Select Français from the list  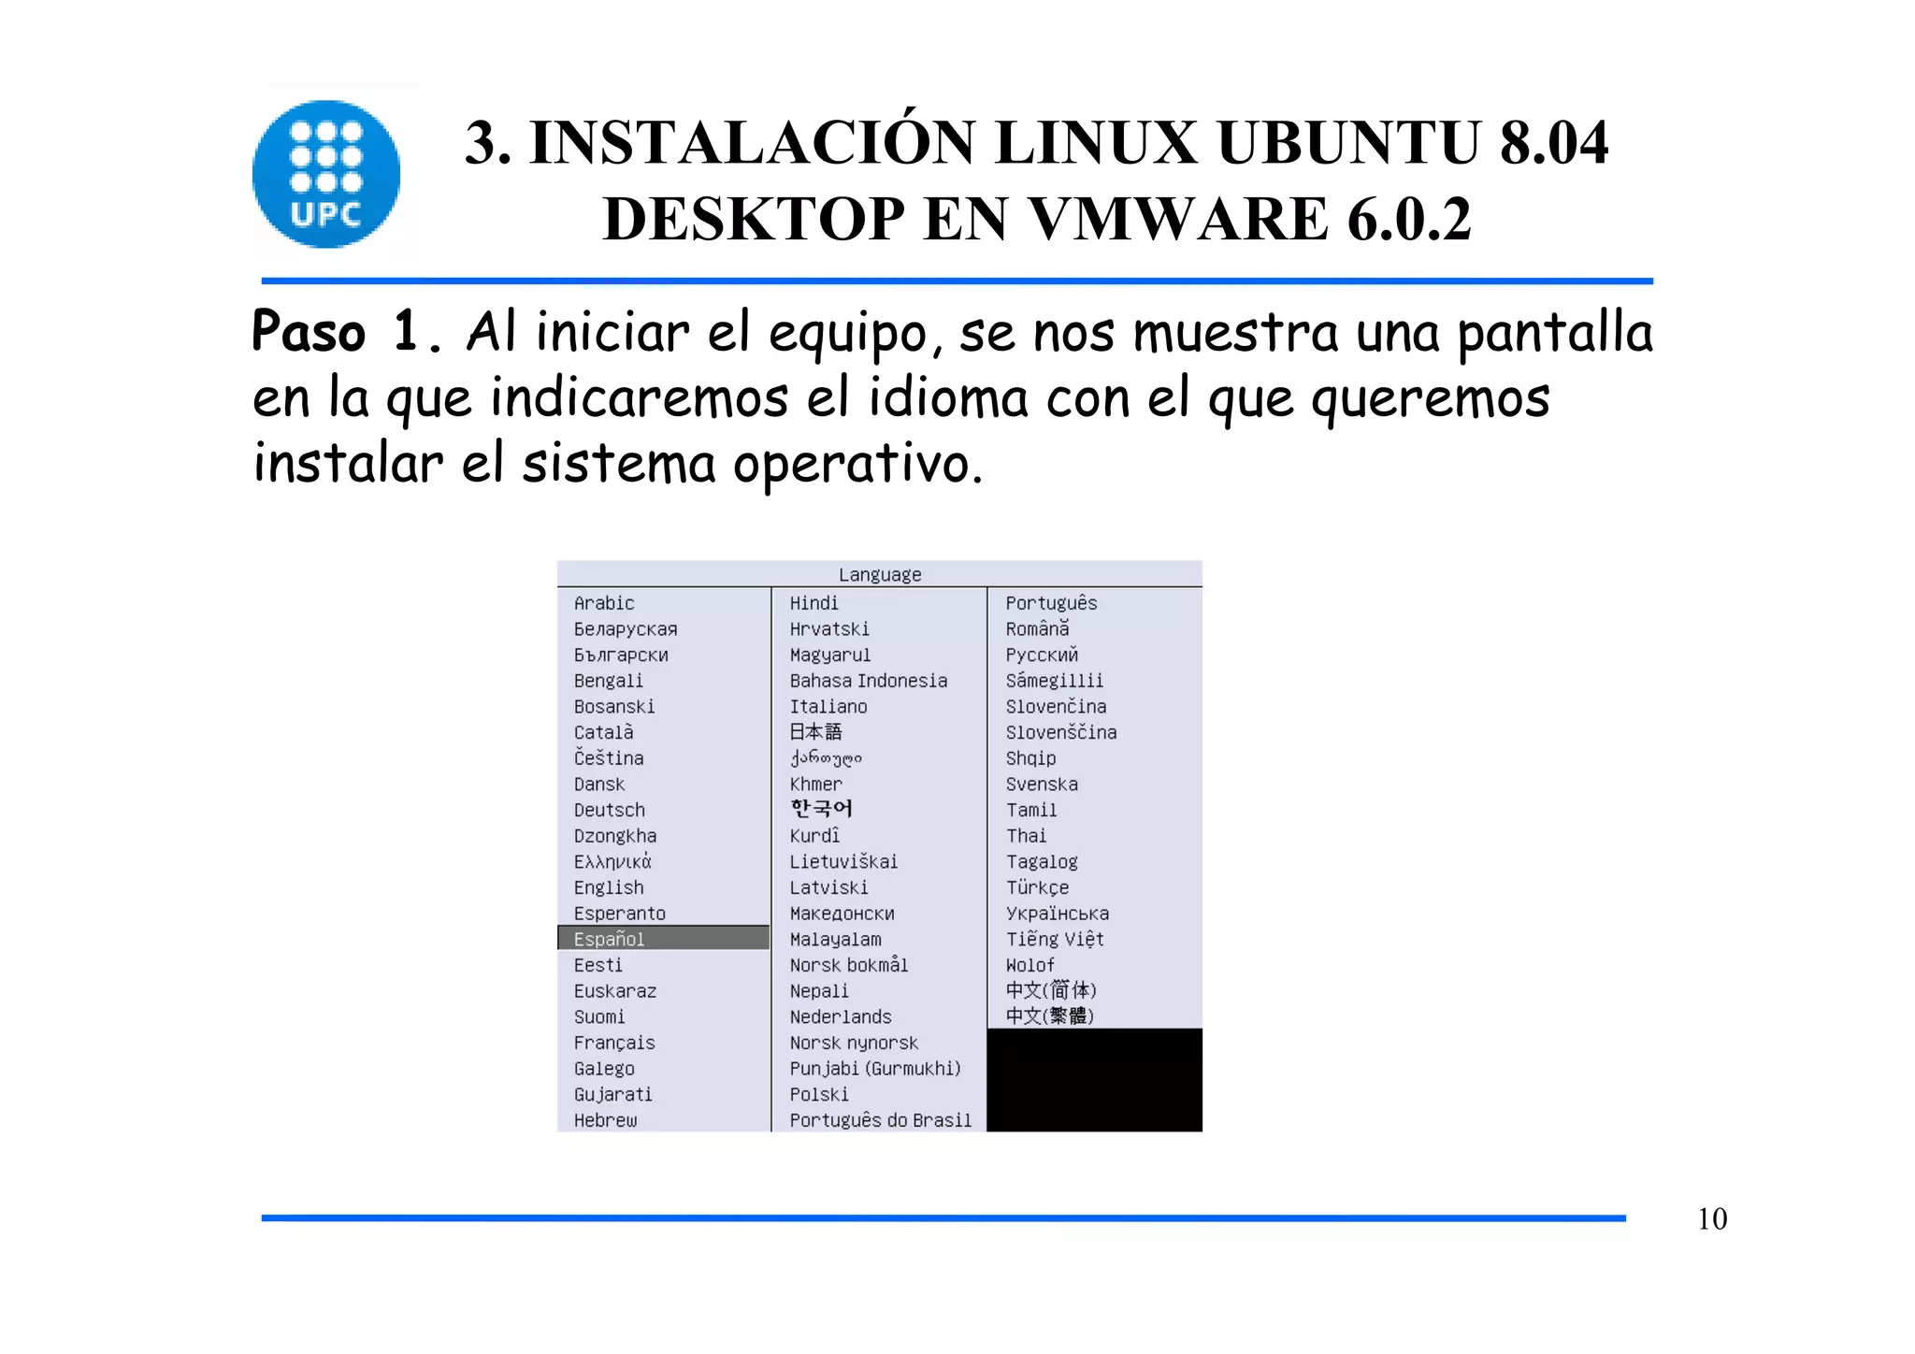click(614, 1043)
